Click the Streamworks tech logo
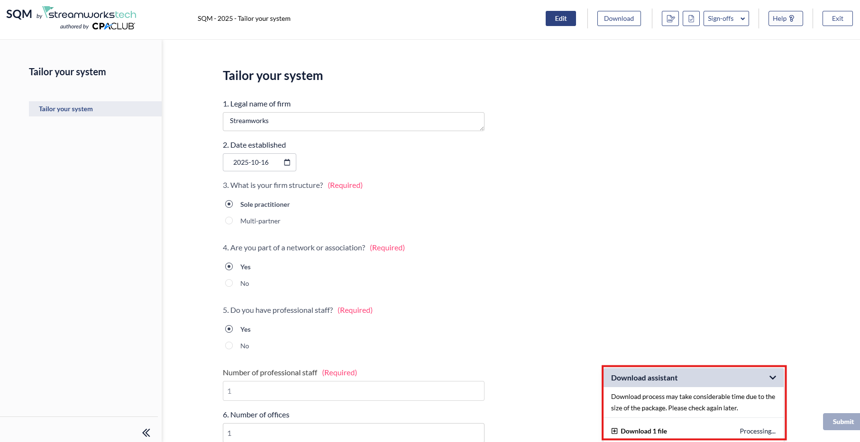The image size is (860, 442). click(90, 13)
